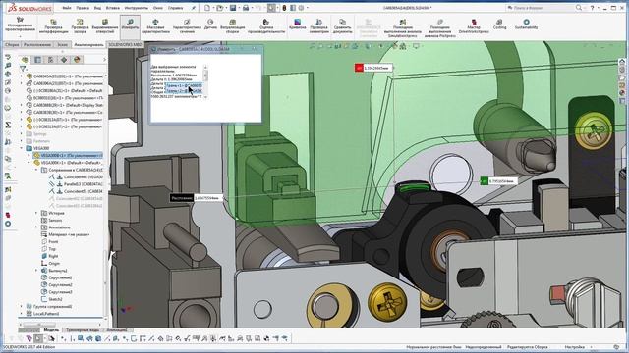629x353 pixels.
Task: Open Характеристики сечения section properties
Action: coord(187,26)
